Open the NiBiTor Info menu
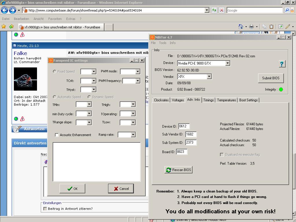 pos(173,43)
